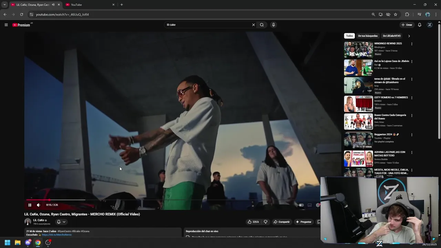Toggle the autoplay switch in player
The width and height of the screenshot is (441, 248).
301,205
